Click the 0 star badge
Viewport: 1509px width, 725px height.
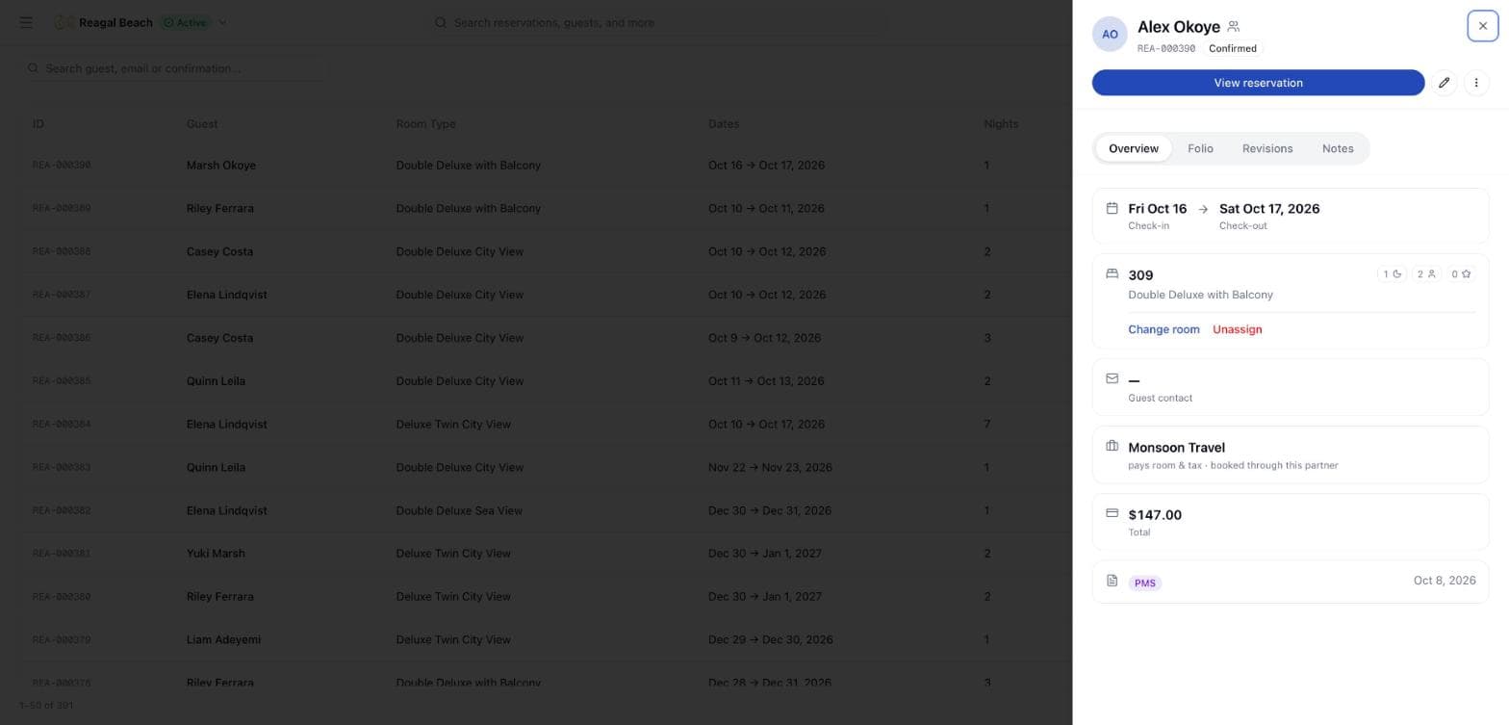(1461, 274)
